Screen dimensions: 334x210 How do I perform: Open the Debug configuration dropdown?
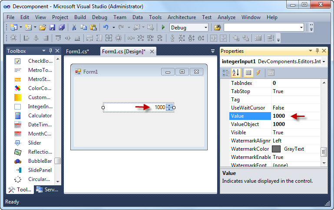coord(205,27)
